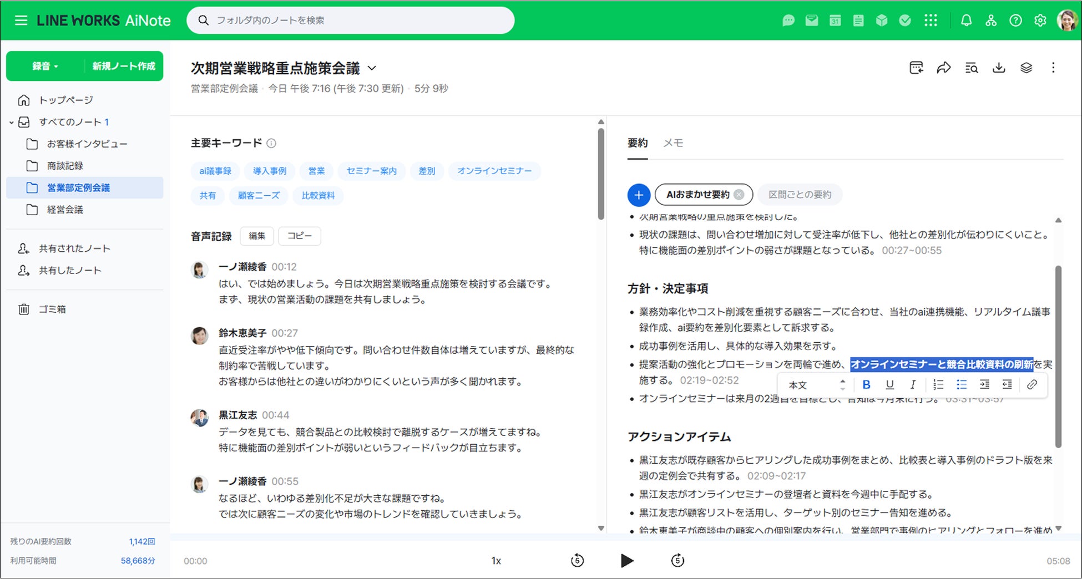Click the オンラインセミナー keyword tag

(494, 171)
